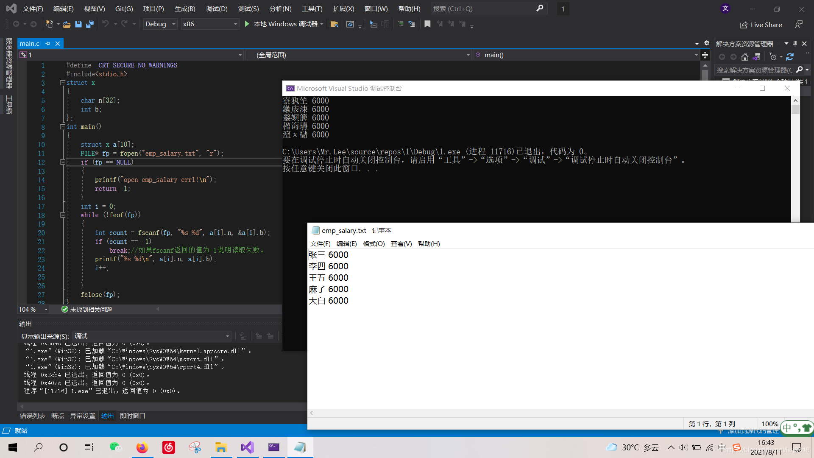Click the 工具箱 side tab
Image resolution: width=814 pixels, height=458 pixels.
[8, 105]
